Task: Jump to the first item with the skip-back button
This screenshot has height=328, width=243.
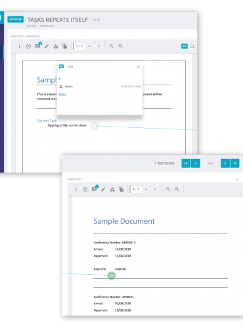Action: 186,163
